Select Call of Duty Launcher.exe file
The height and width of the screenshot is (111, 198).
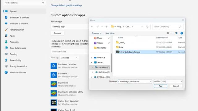click(x=150, y=52)
